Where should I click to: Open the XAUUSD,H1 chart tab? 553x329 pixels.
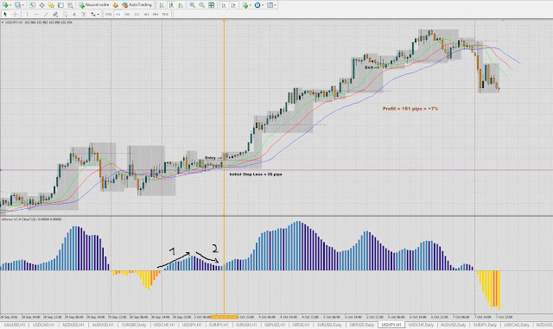pyautogui.click(x=15, y=325)
